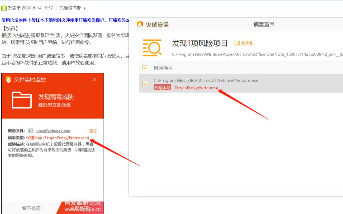Click flame shield icon in 文件实时监控 popup

coord(8,80)
